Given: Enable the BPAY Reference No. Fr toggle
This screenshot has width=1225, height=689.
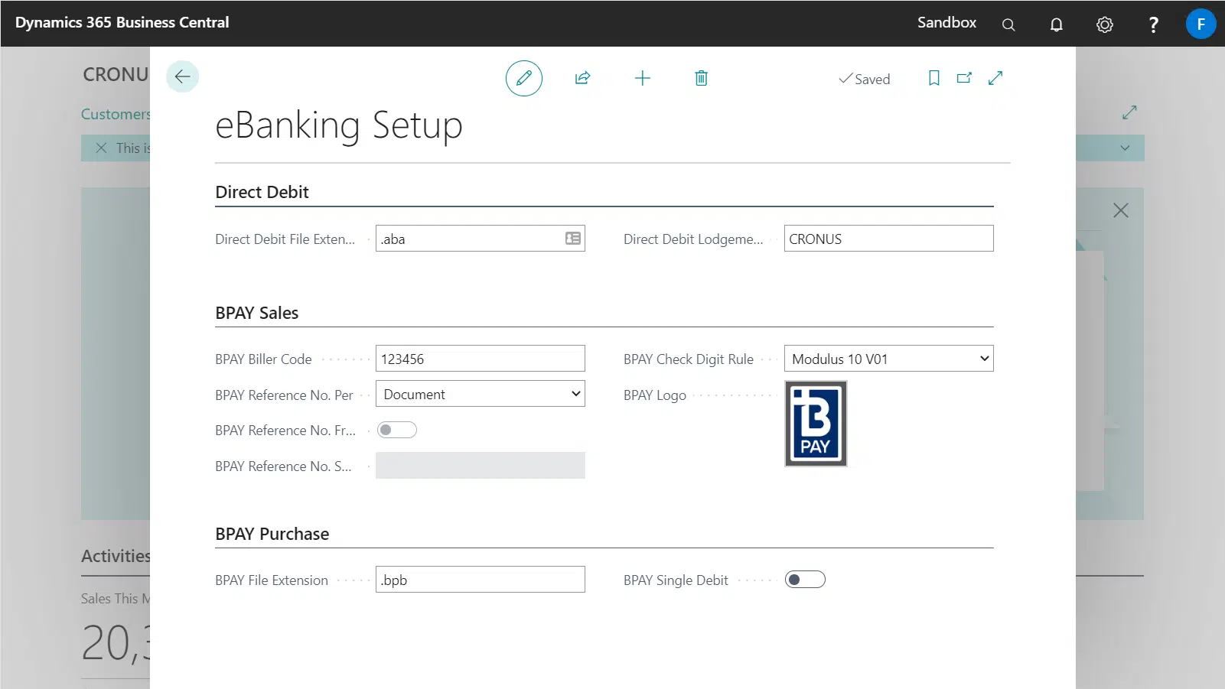Looking at the screenshot, I should coord(397,430).
